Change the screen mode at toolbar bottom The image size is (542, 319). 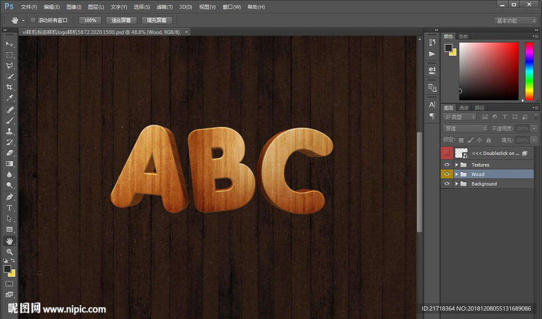coord(10,294)
